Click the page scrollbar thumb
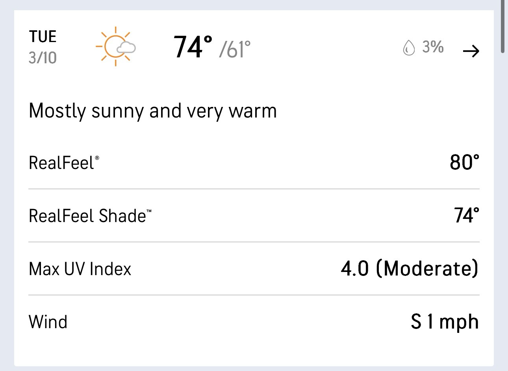The height and width of the screenshot is (371, 508). coord(503,26)
